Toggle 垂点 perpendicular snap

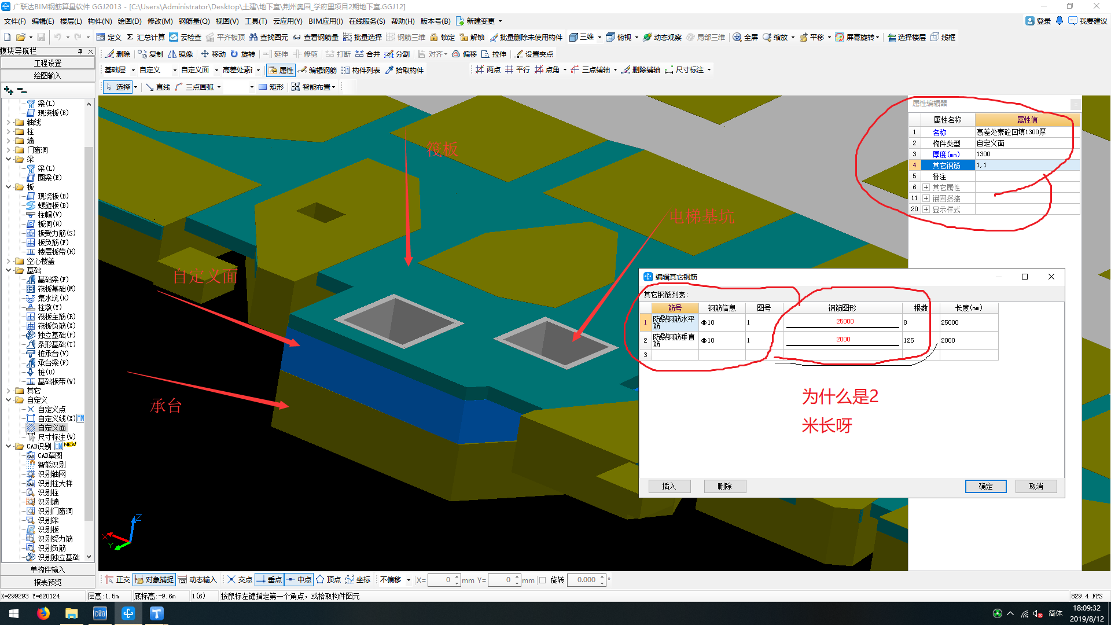[269, 579]
